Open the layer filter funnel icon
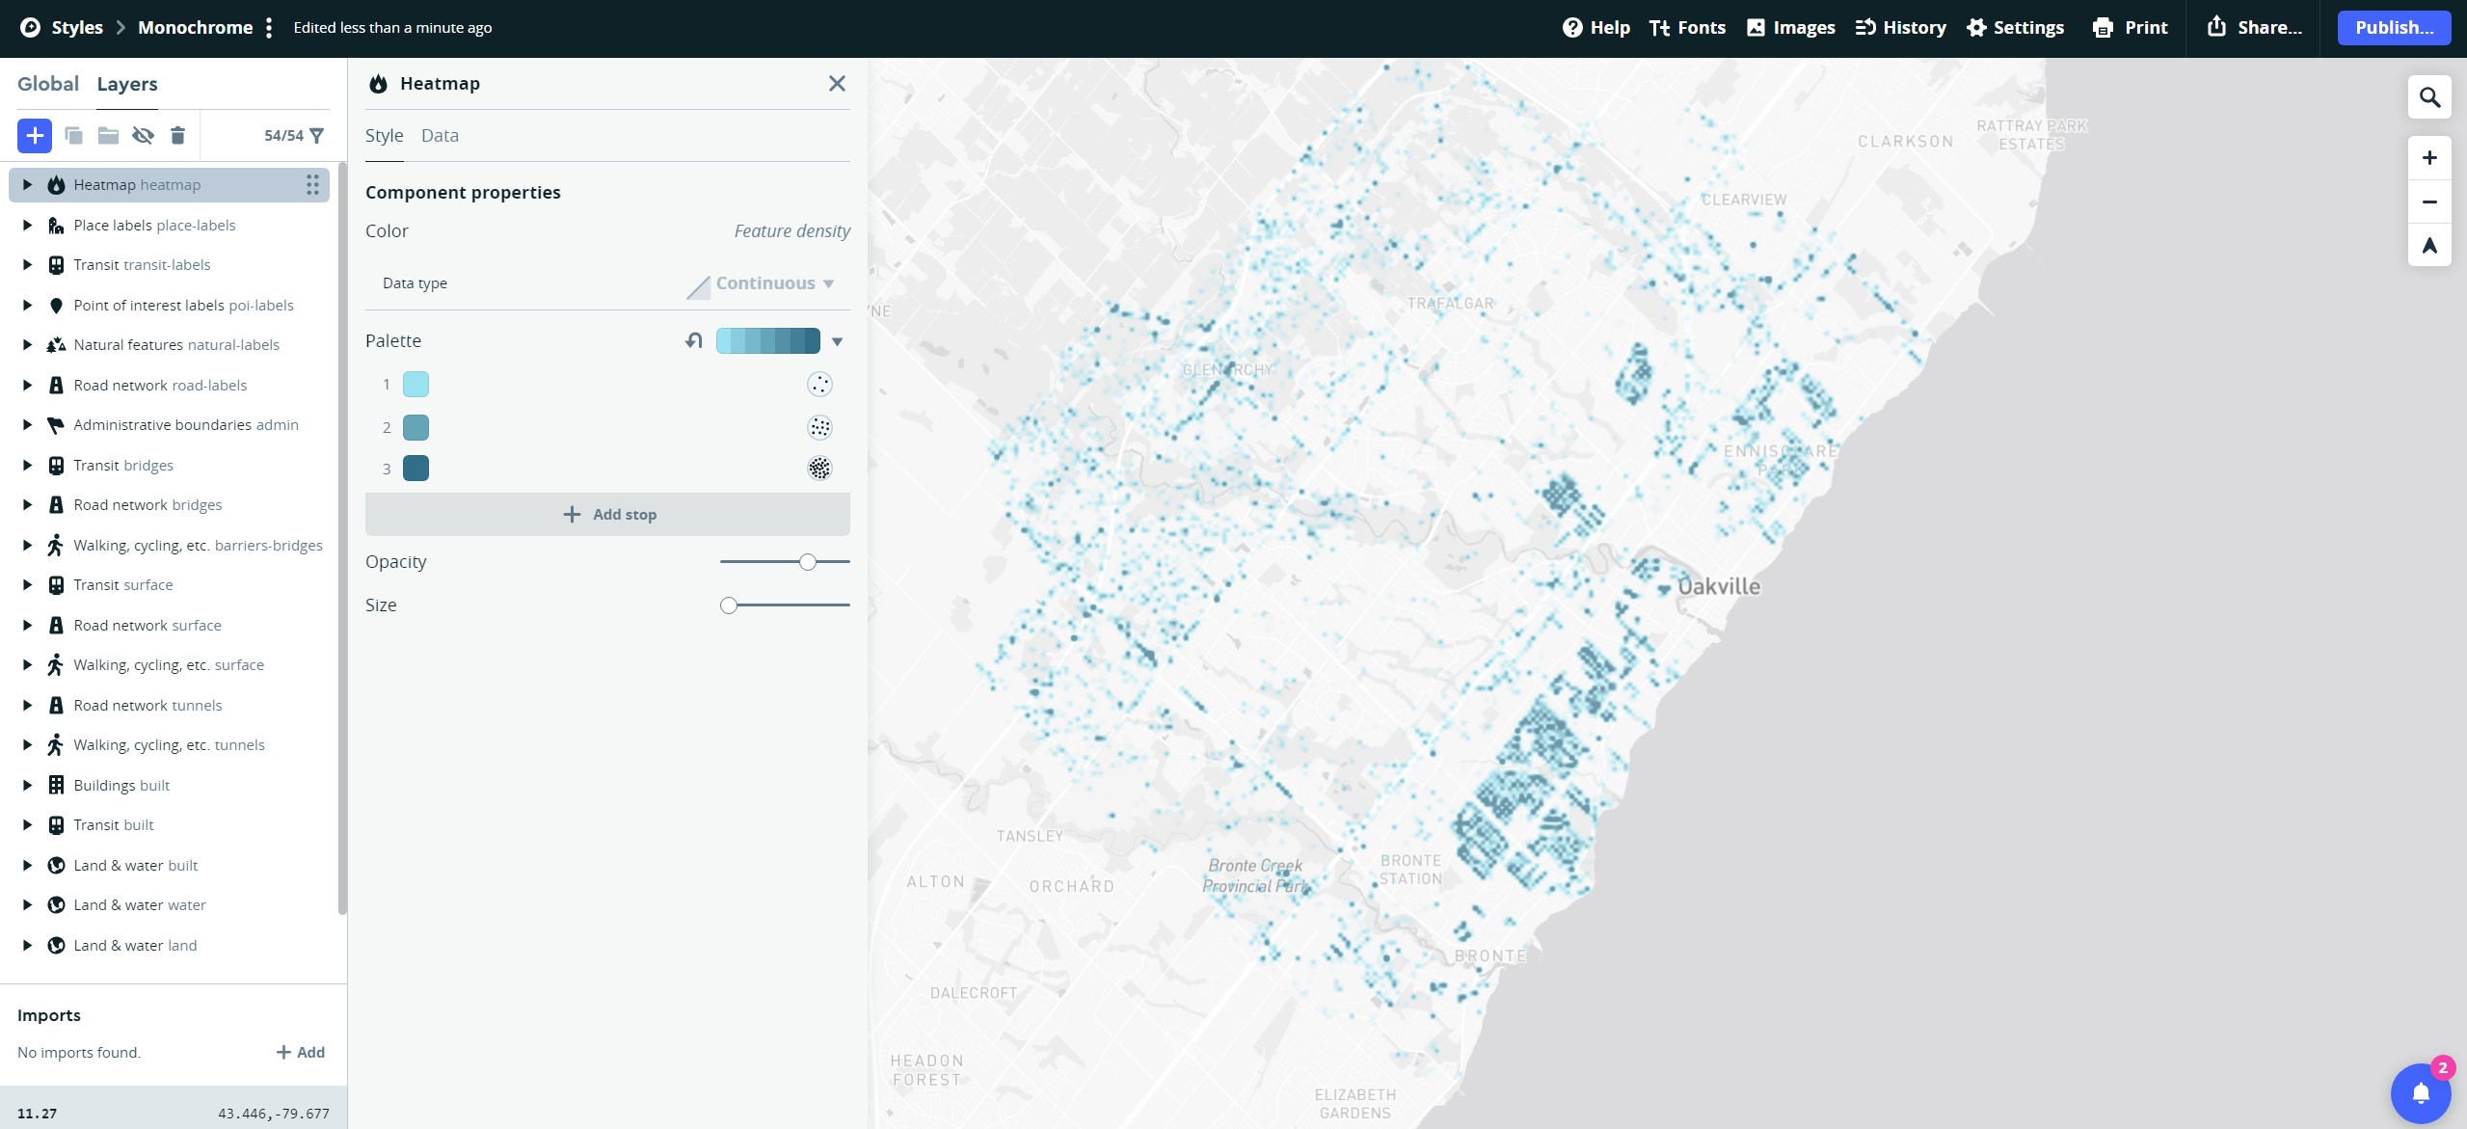Screen dimensions: 2467x1129 click(317, 136)
